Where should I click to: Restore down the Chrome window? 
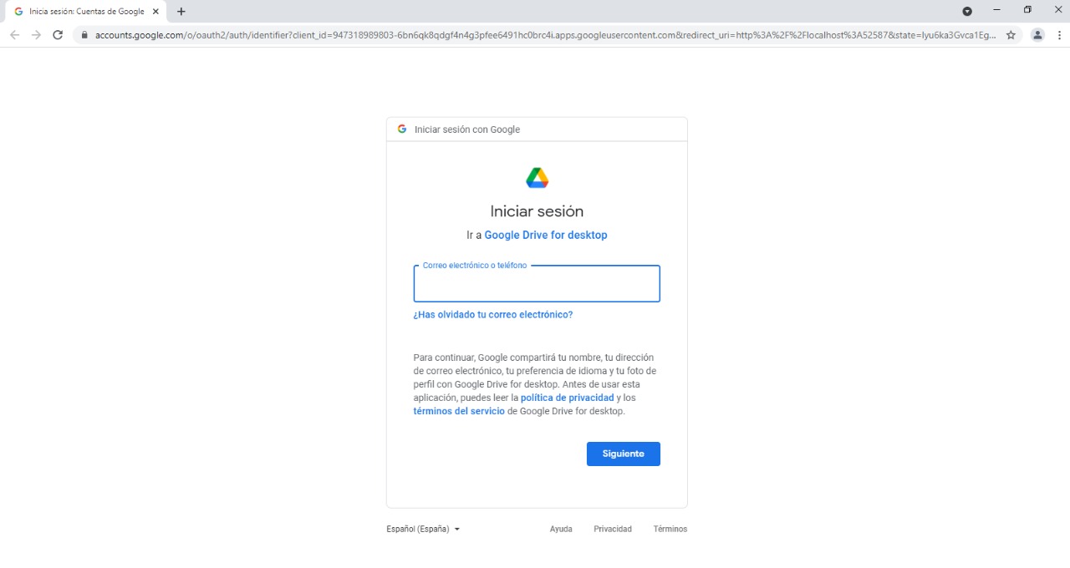coord(1027,10)
